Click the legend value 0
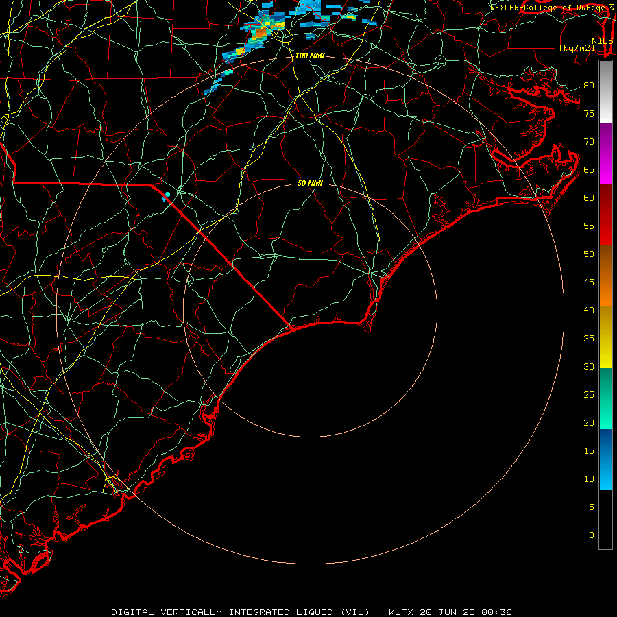Viewport: 617px width, 617px height. 592,535
